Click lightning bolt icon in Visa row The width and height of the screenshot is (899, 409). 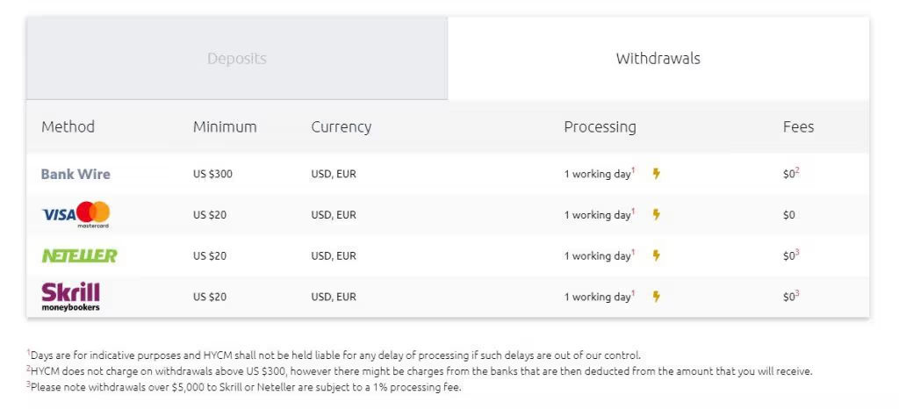point(656,215)
